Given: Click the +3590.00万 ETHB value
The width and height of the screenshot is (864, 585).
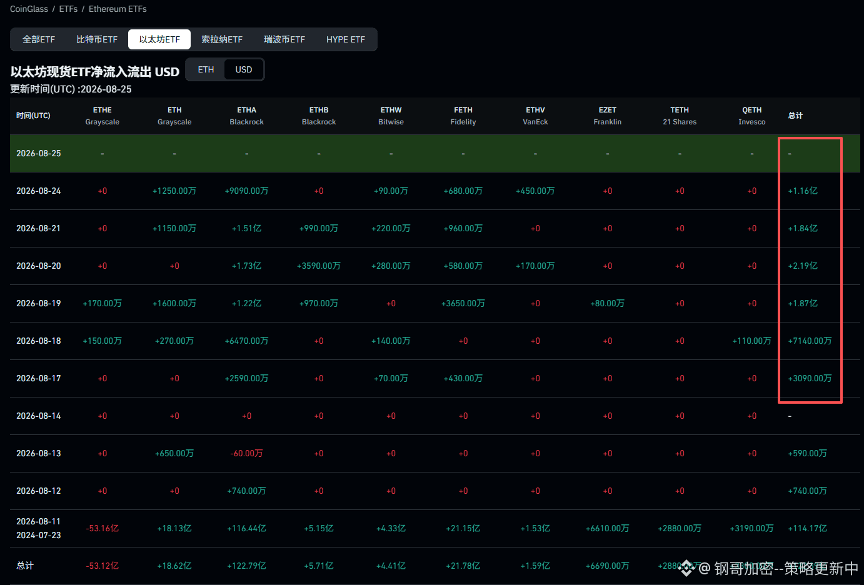Looking at the screenshot, I should (x=319, y=266).
